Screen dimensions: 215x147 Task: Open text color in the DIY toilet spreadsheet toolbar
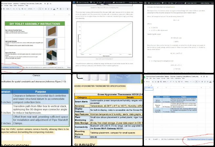pyautogui.click(x=54, y=9)
